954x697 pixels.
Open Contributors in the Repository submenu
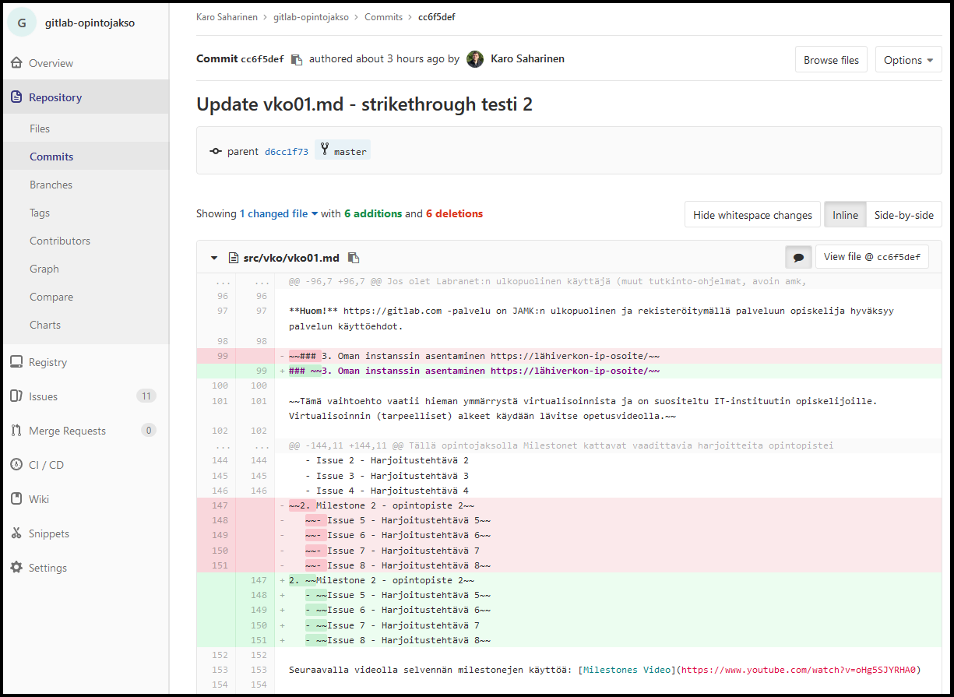coord(60,241)
